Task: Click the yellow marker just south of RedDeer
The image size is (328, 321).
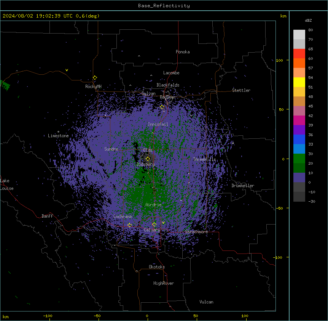Action: [162, 107]
